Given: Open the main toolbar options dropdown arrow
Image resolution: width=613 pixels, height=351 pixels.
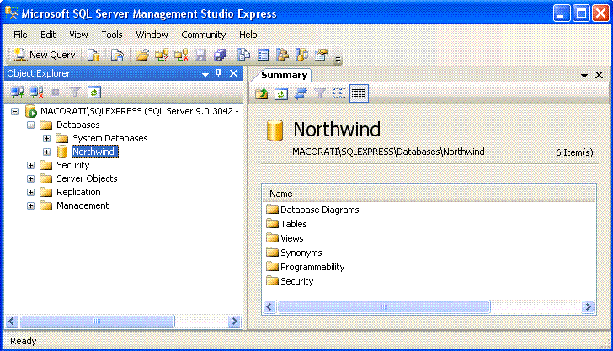Looking at the screenshot, I should click(338, 60).
